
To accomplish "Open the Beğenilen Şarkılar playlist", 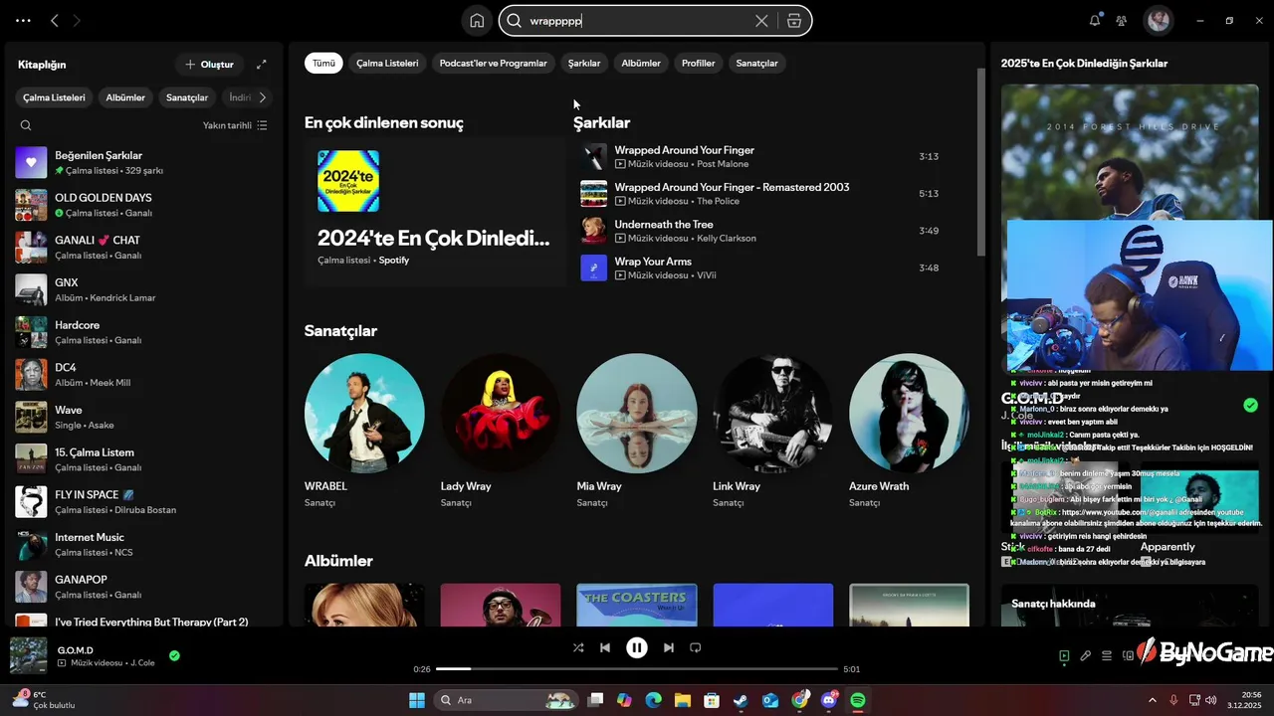I will pyautogui.click(x=143, y=162).
